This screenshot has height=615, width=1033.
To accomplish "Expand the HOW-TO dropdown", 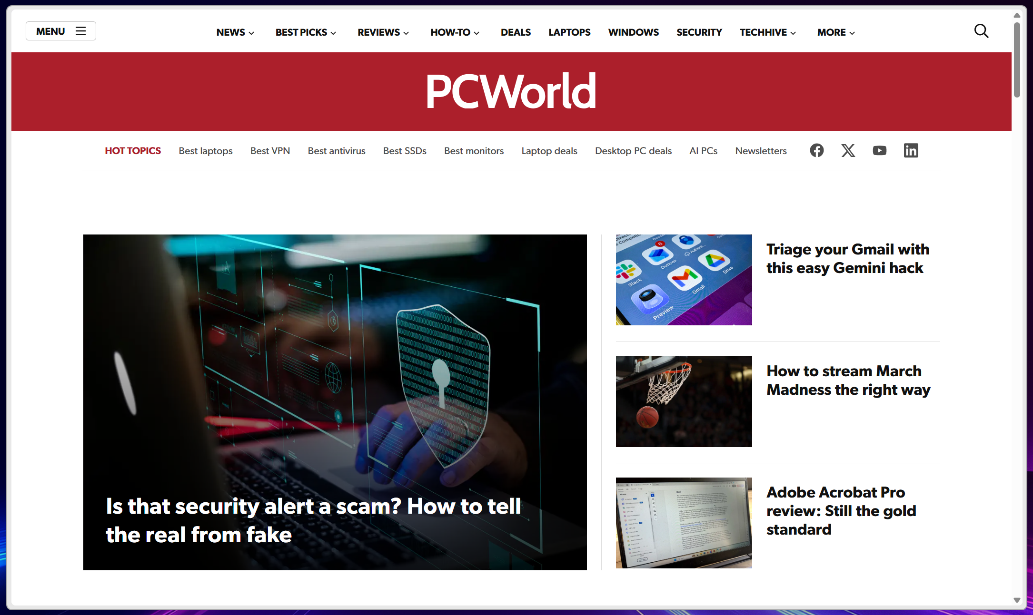I will [455, 32].
